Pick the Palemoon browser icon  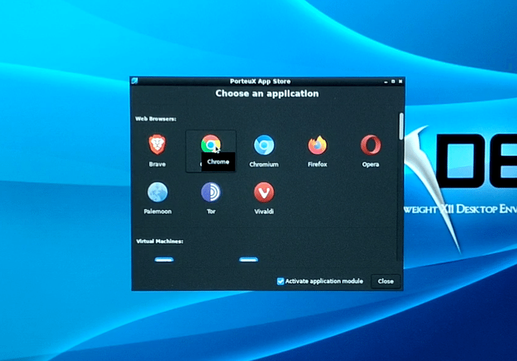[x=158, y=192]
